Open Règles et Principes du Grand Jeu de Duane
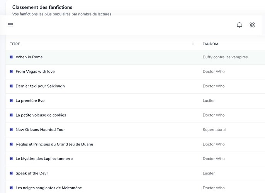The height and width of the screenshot is (193, 265). click(54, 144)
